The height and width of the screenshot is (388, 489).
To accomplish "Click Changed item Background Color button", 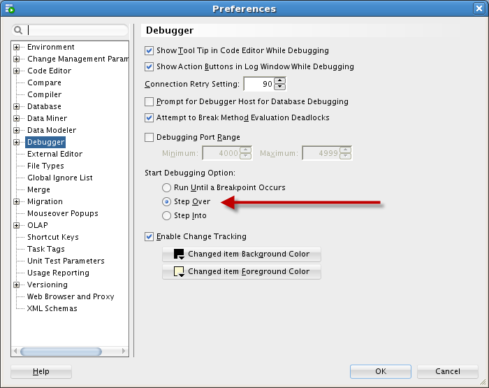I will tap(242, 254).
